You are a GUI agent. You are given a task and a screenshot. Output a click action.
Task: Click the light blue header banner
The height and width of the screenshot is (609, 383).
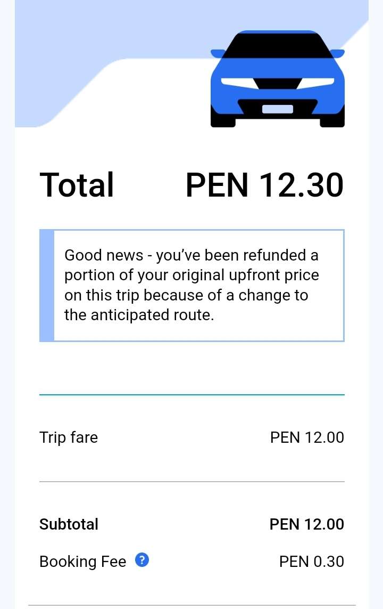coord(106,32)
